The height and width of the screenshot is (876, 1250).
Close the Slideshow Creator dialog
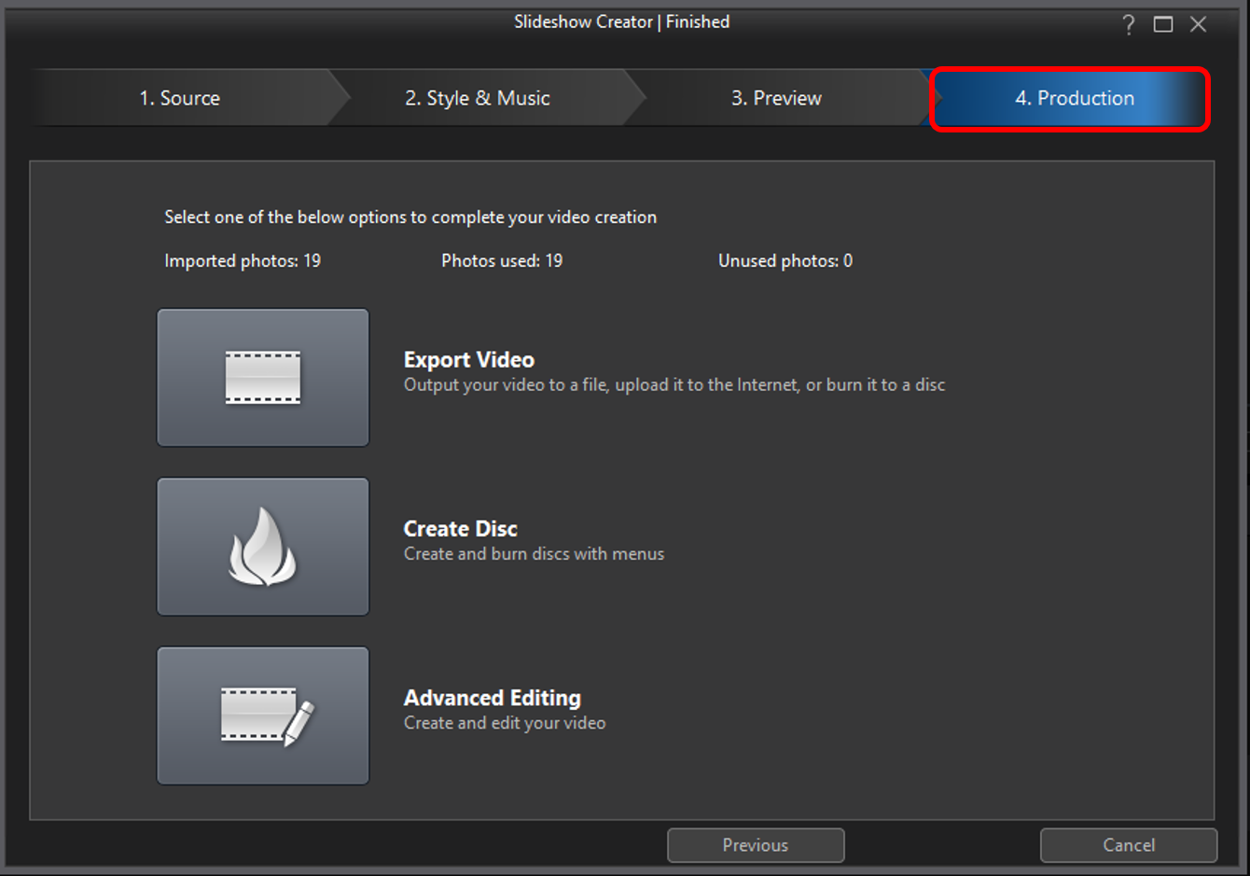tap(1199, 24)
